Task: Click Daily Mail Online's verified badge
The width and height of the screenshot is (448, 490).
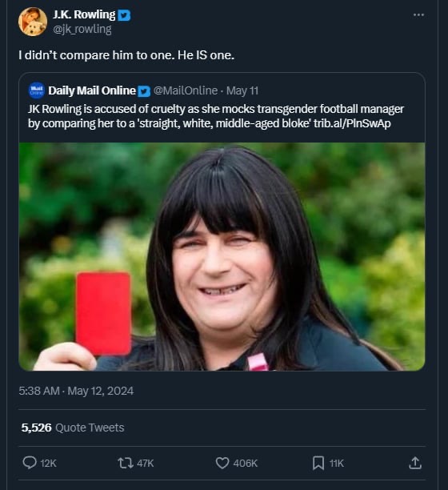Action: (144, 91)
